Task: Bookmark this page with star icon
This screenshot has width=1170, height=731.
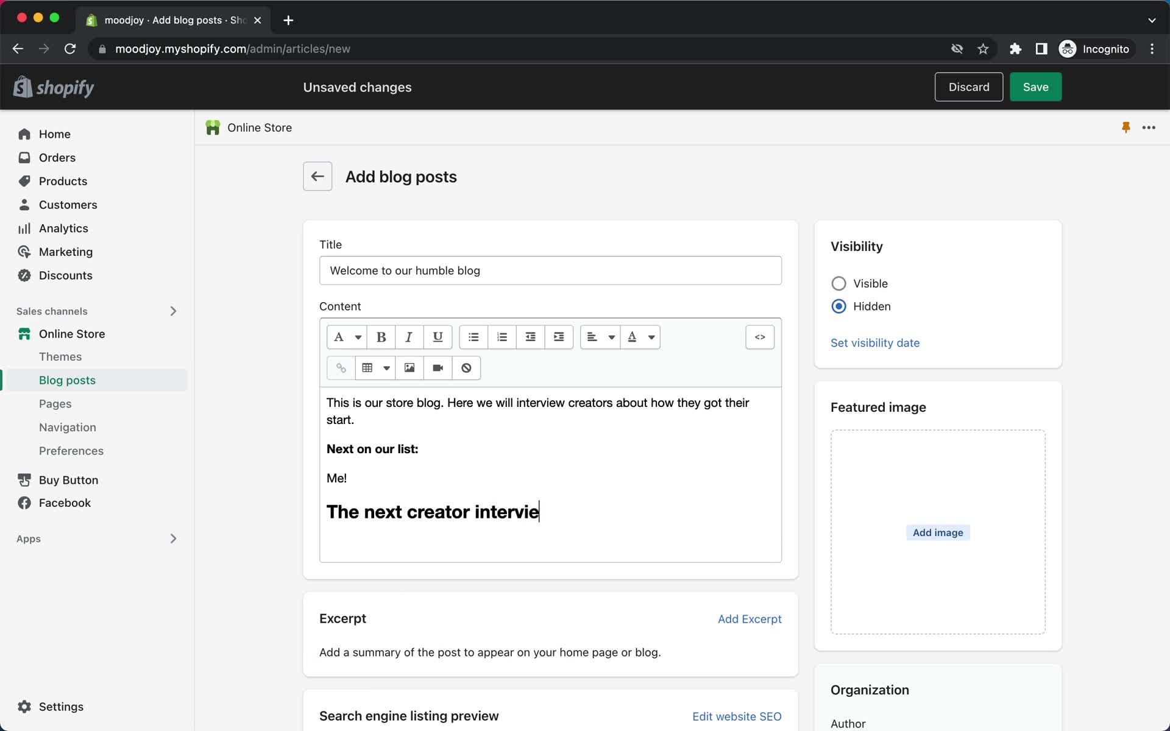Action: pyautogui.click(x=983, y=49)
